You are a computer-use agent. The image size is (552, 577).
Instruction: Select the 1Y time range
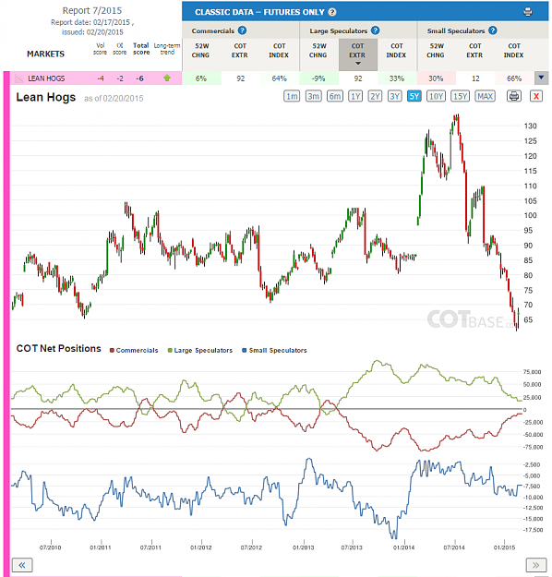(355, 96)
